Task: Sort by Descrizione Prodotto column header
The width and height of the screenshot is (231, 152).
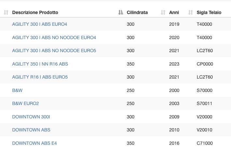Action: [35, 12]
